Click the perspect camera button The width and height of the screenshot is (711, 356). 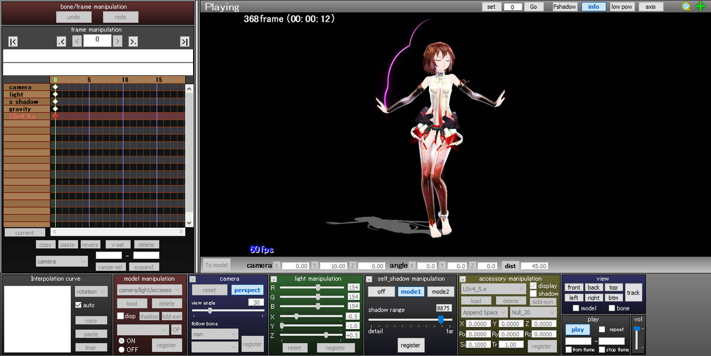coord(247,290)
